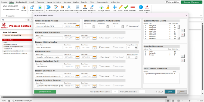Open the Alternativa compass icon
The image size is (204, 102).
tap(69, 7)
